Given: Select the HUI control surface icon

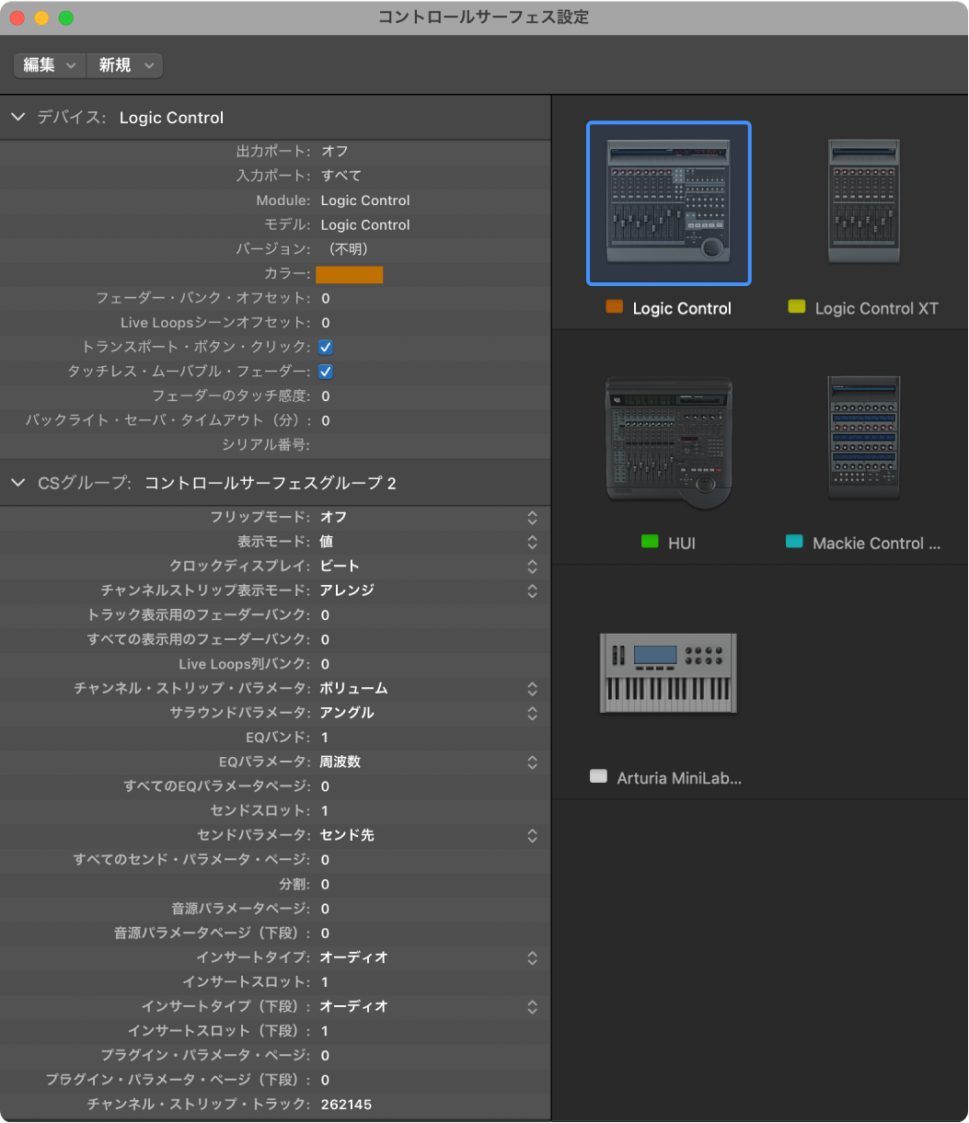Looking at the screenshot, I should (668, 439).
